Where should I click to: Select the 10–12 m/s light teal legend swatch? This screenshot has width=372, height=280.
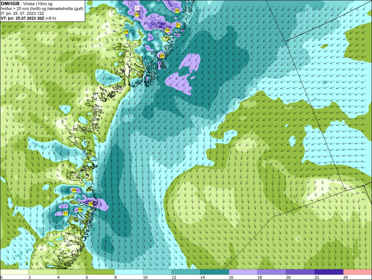[x=157, y=272]
